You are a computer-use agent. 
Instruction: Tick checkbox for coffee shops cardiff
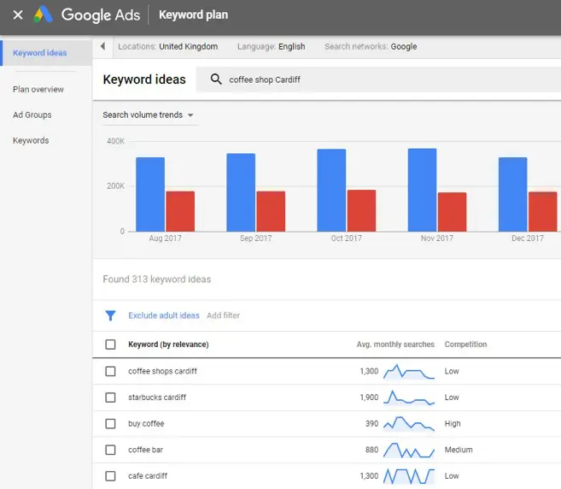(x=110, y=371)
